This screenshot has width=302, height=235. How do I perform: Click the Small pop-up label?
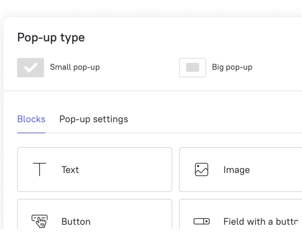click(75, 68)
